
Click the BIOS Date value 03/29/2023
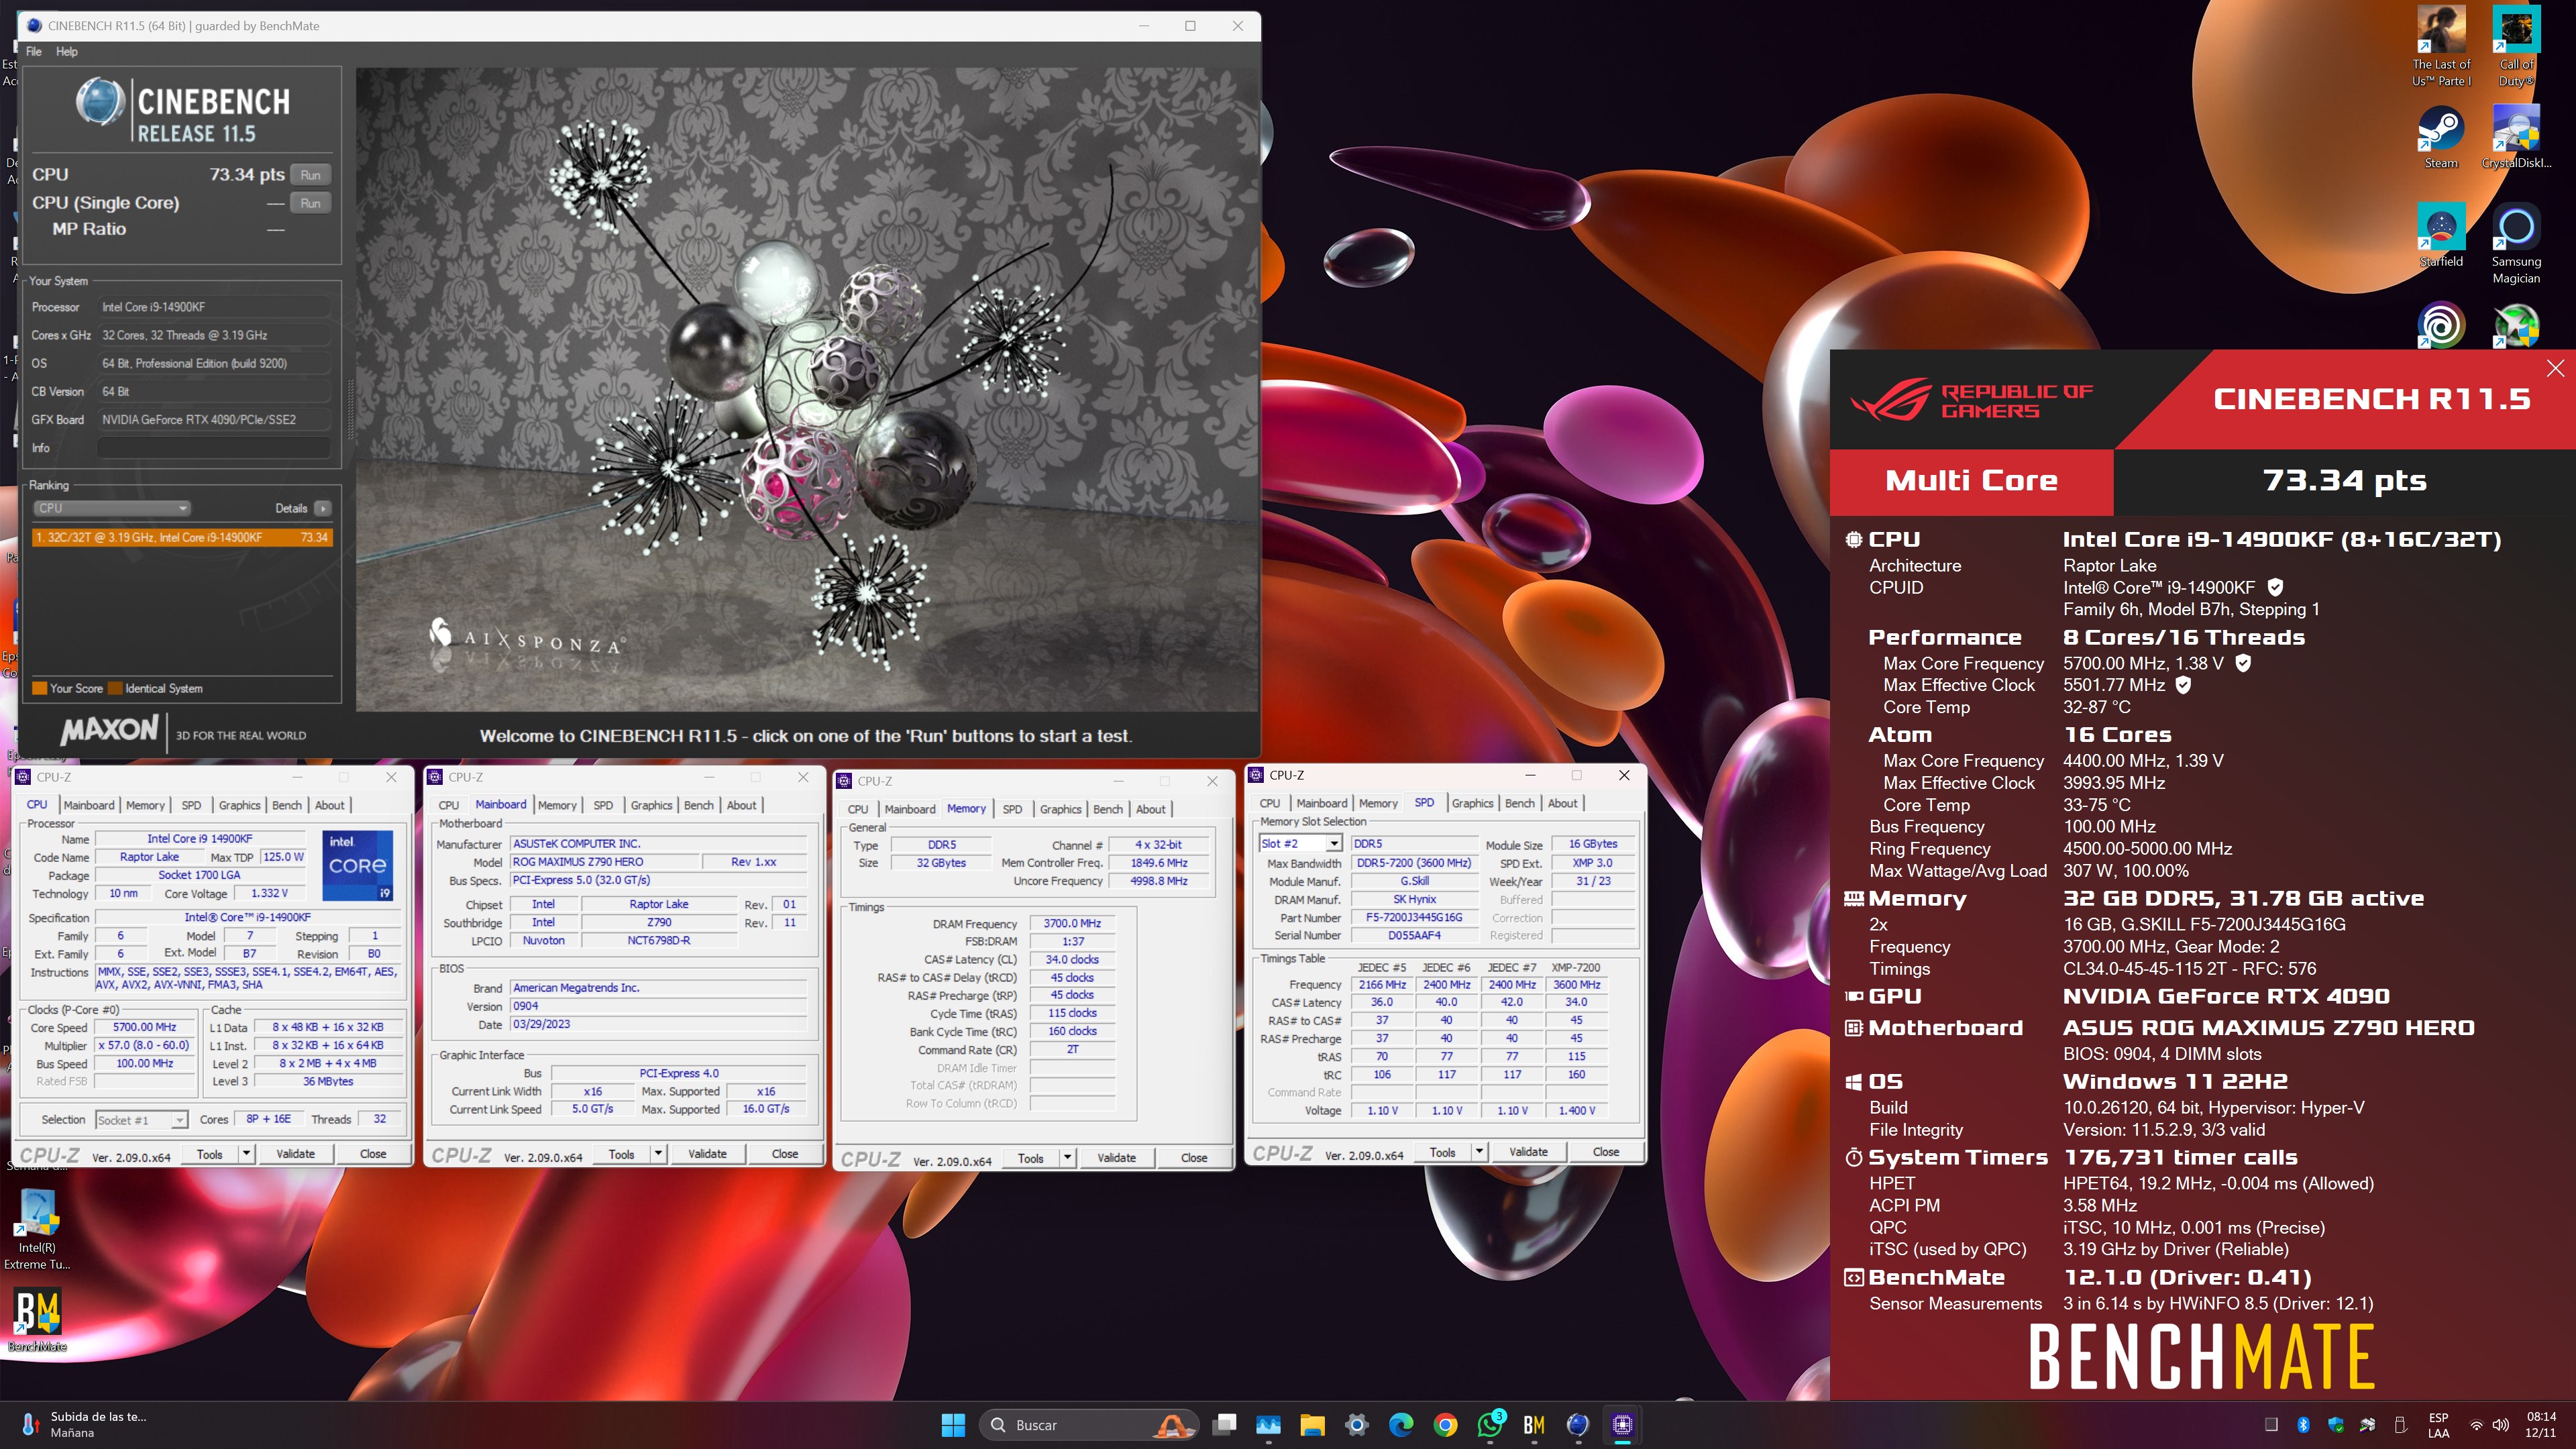coord(658,1024)
